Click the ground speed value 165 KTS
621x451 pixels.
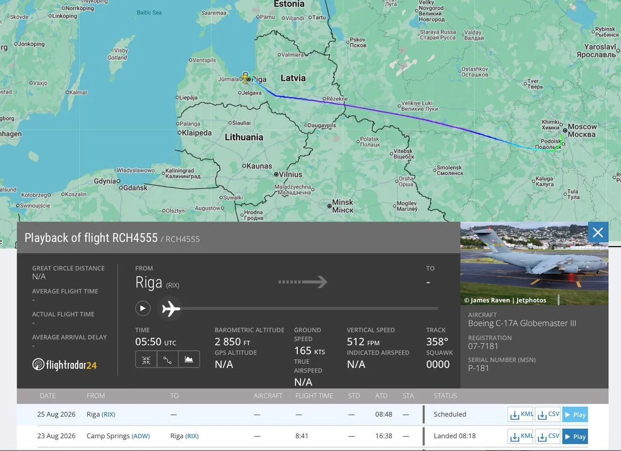click(310, 351)
